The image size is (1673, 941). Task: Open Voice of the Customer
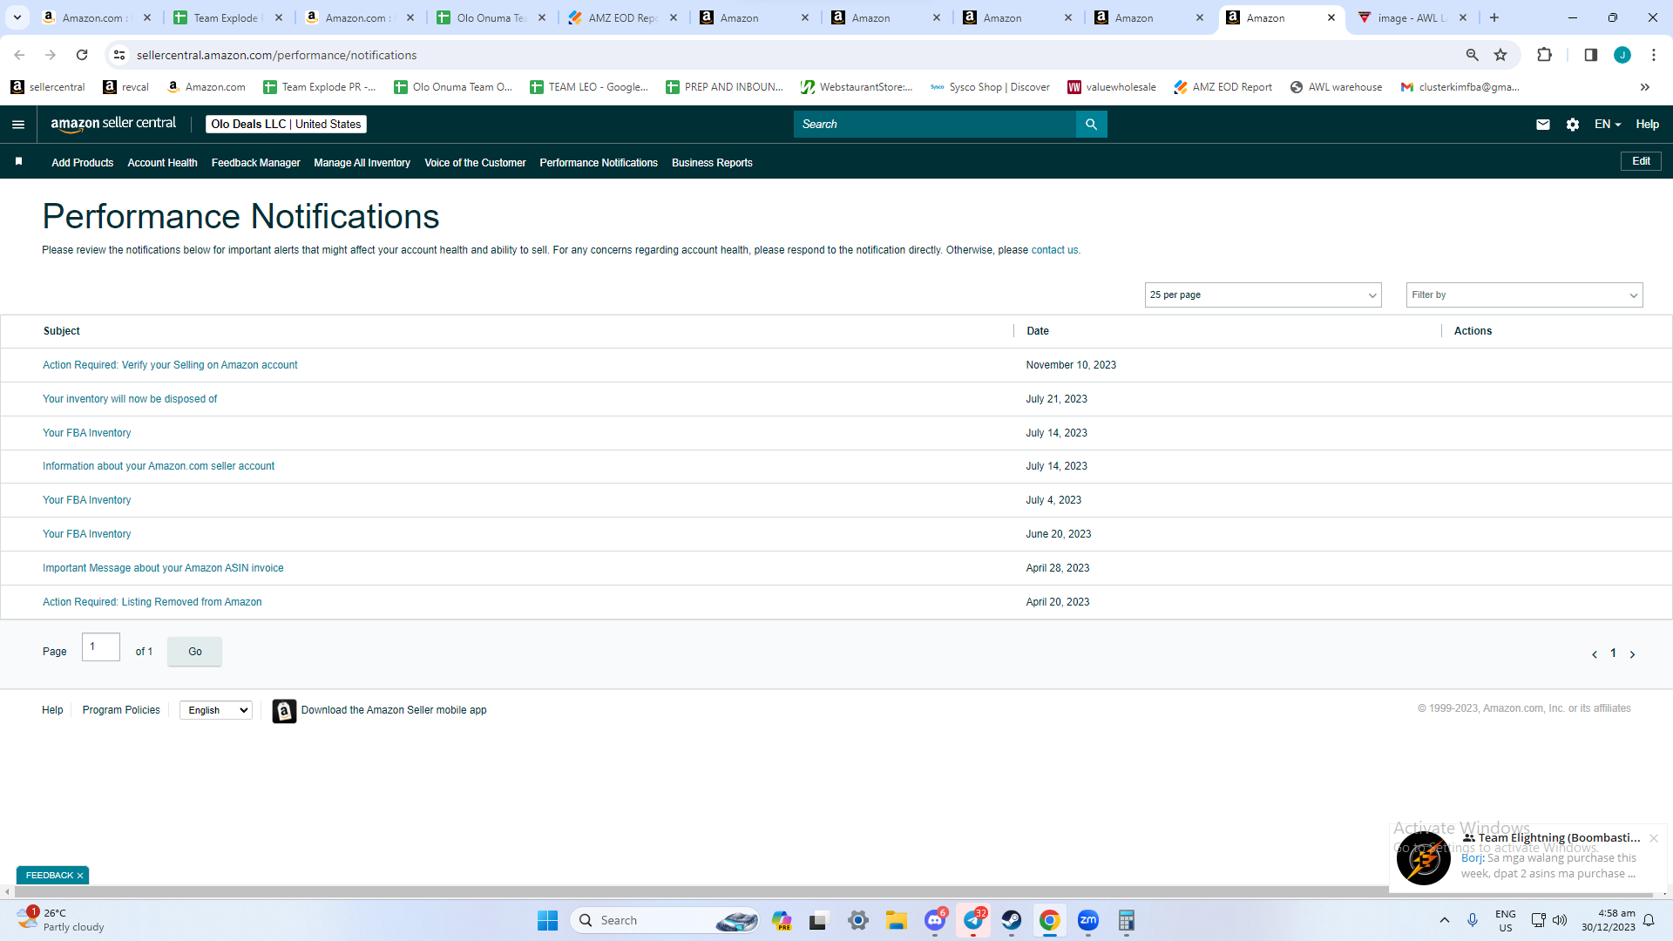(475, 163)
